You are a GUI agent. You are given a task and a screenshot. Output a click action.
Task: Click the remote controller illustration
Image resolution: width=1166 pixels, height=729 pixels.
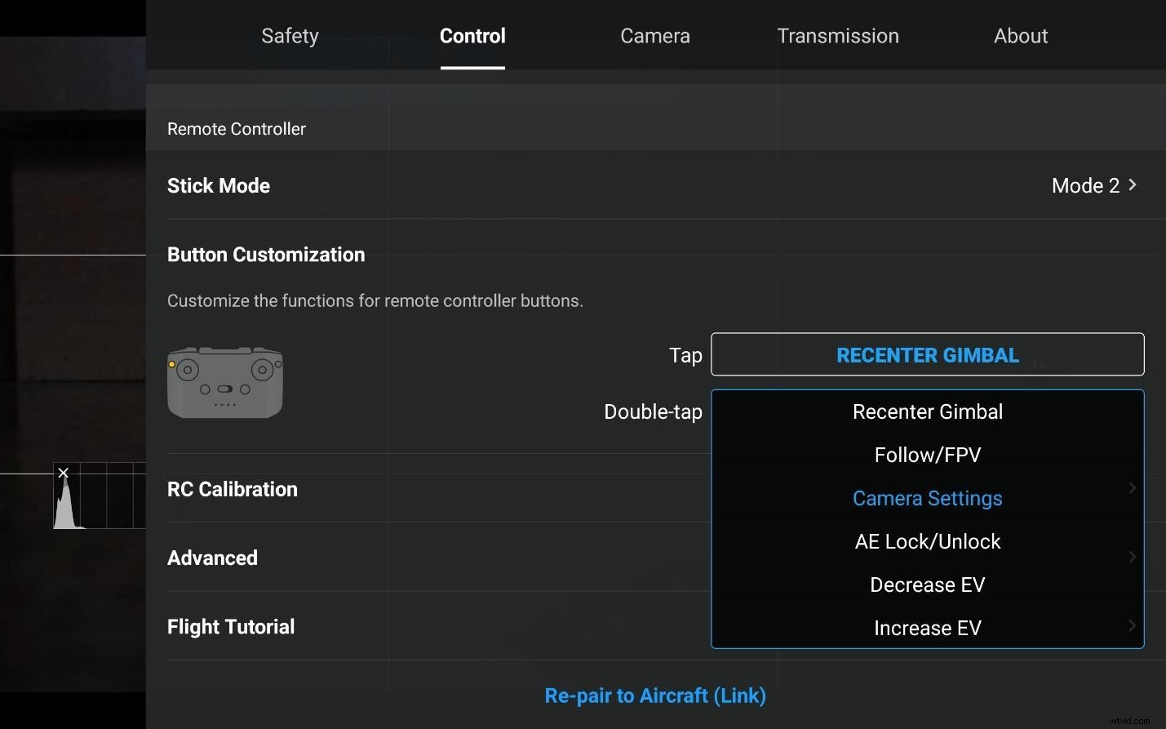click(x=225, y=382)
